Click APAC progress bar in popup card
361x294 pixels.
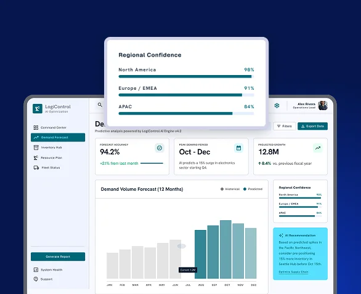point(186,113)
